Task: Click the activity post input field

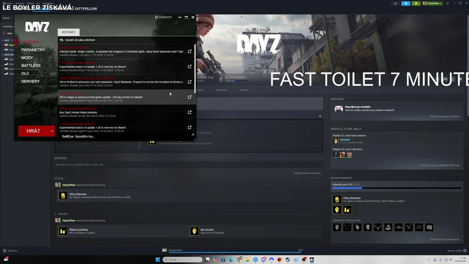Action: (188, 165)
